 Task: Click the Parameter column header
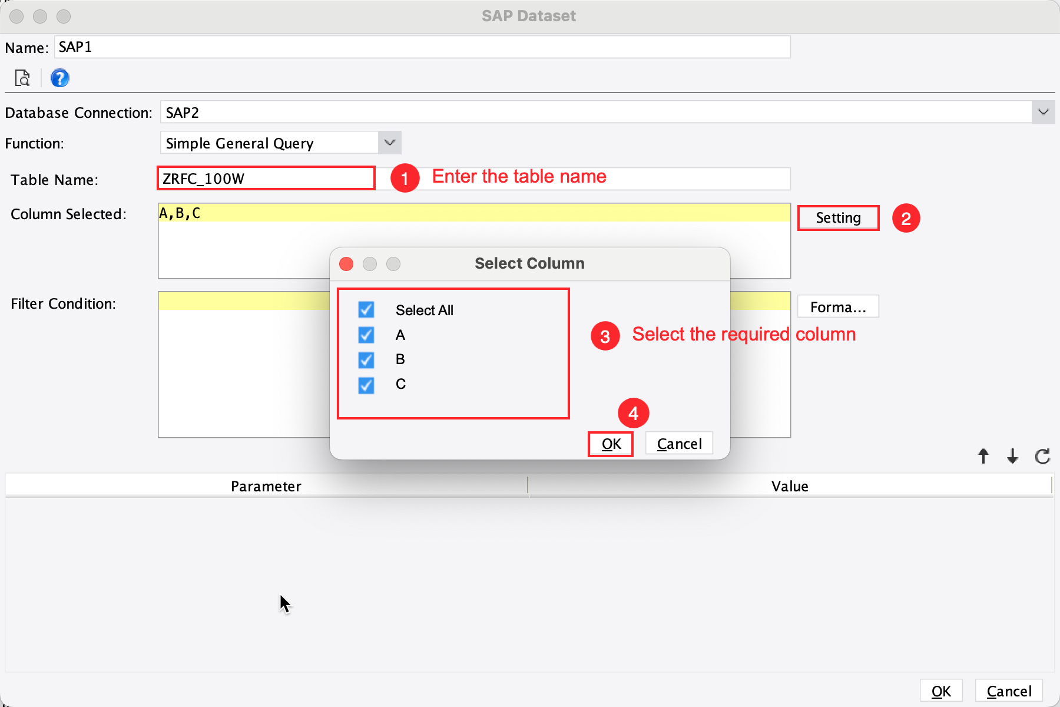(x=266, y=486)
